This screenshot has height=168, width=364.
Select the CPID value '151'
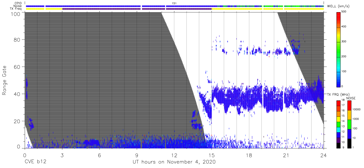pos(174,3)
